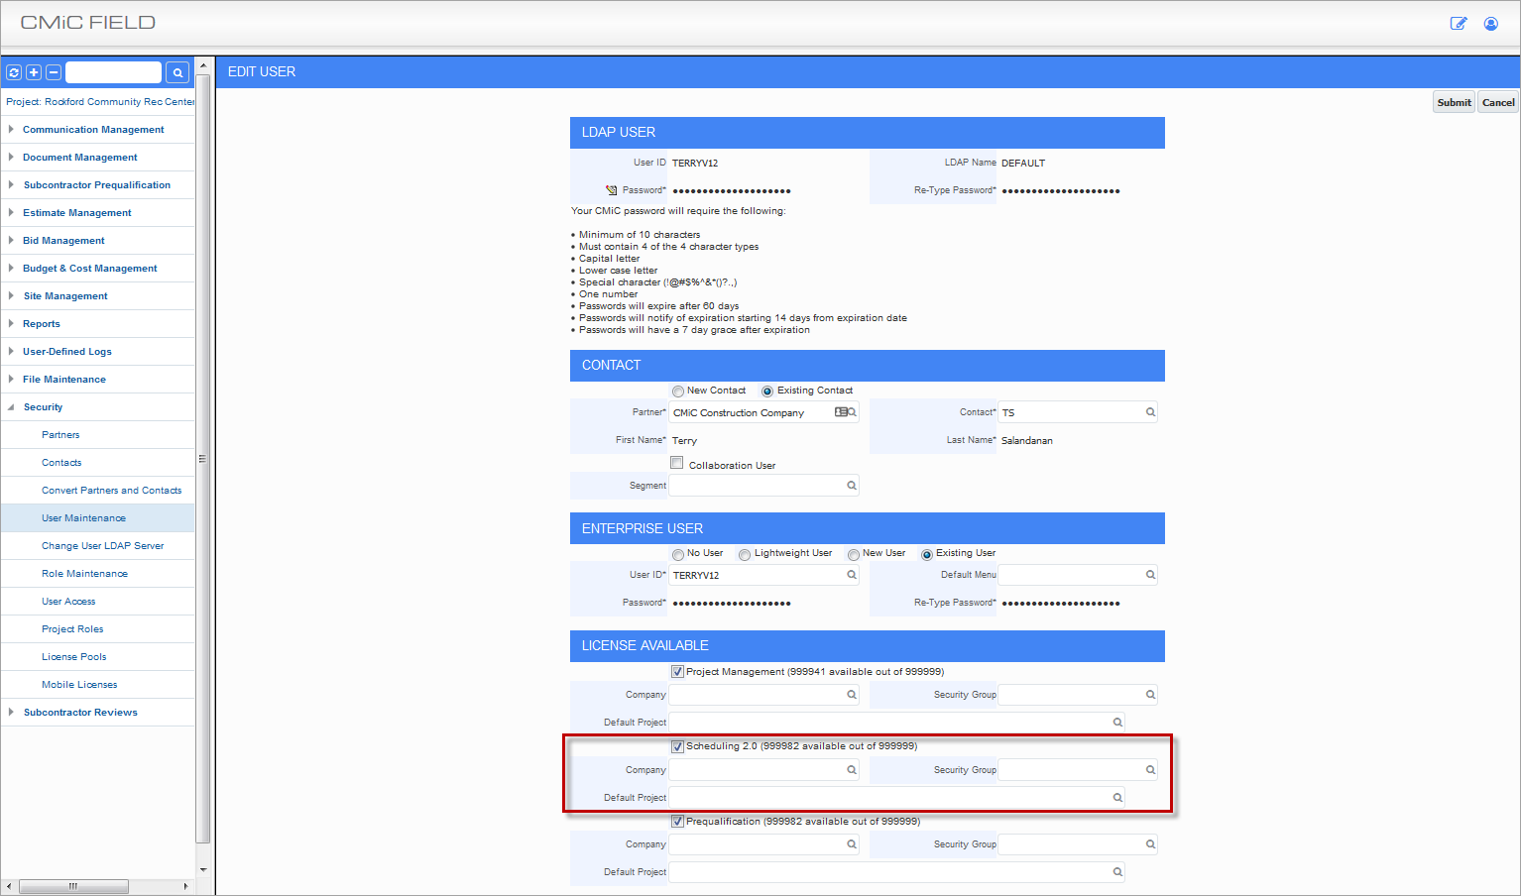1521x896 pixels.
Task: Expand User-Defined Logs tree node
Action: click(11, 351)
